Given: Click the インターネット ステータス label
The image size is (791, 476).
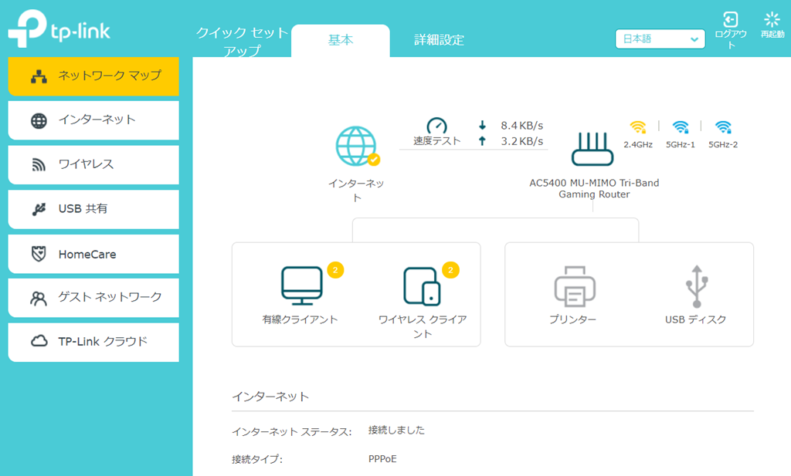Looking at the screenshot, I should [x=291, y=432].
